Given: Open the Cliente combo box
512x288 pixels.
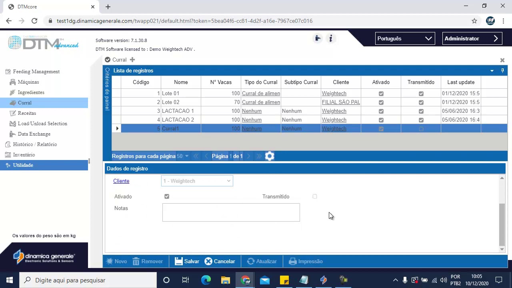Looking at the screenshot, I should 197,181.
